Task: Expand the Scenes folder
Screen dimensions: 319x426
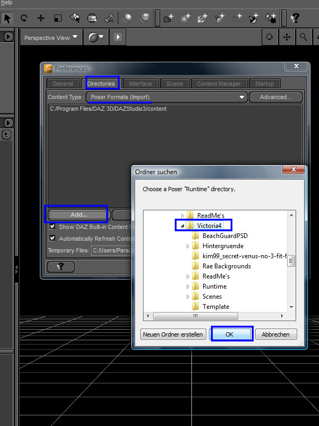Action: [x=188, y=297]
